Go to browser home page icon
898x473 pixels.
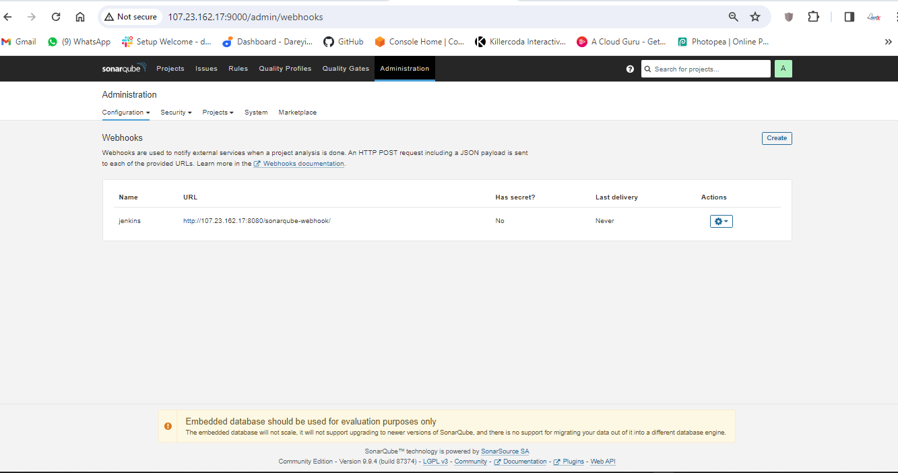point(80,17)
